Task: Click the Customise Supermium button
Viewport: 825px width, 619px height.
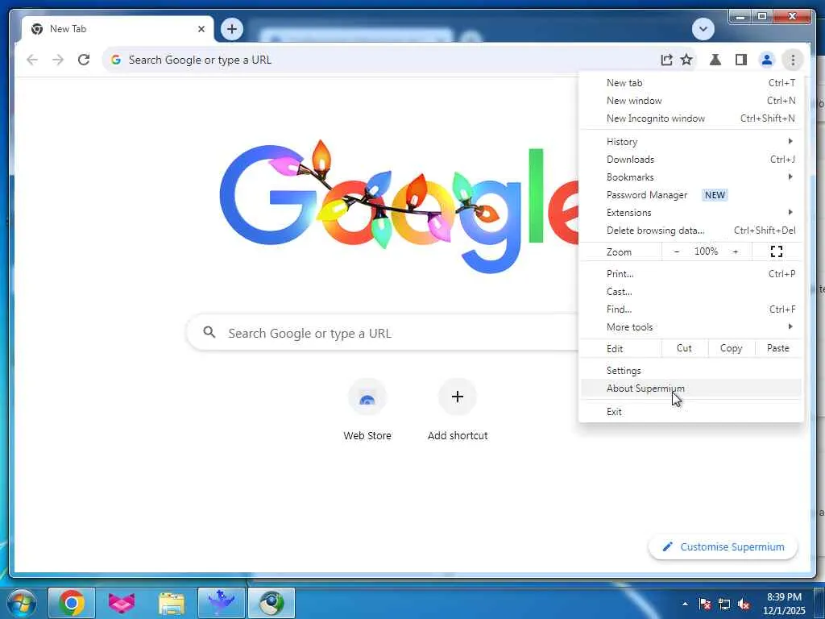Action: coord(723,547)
